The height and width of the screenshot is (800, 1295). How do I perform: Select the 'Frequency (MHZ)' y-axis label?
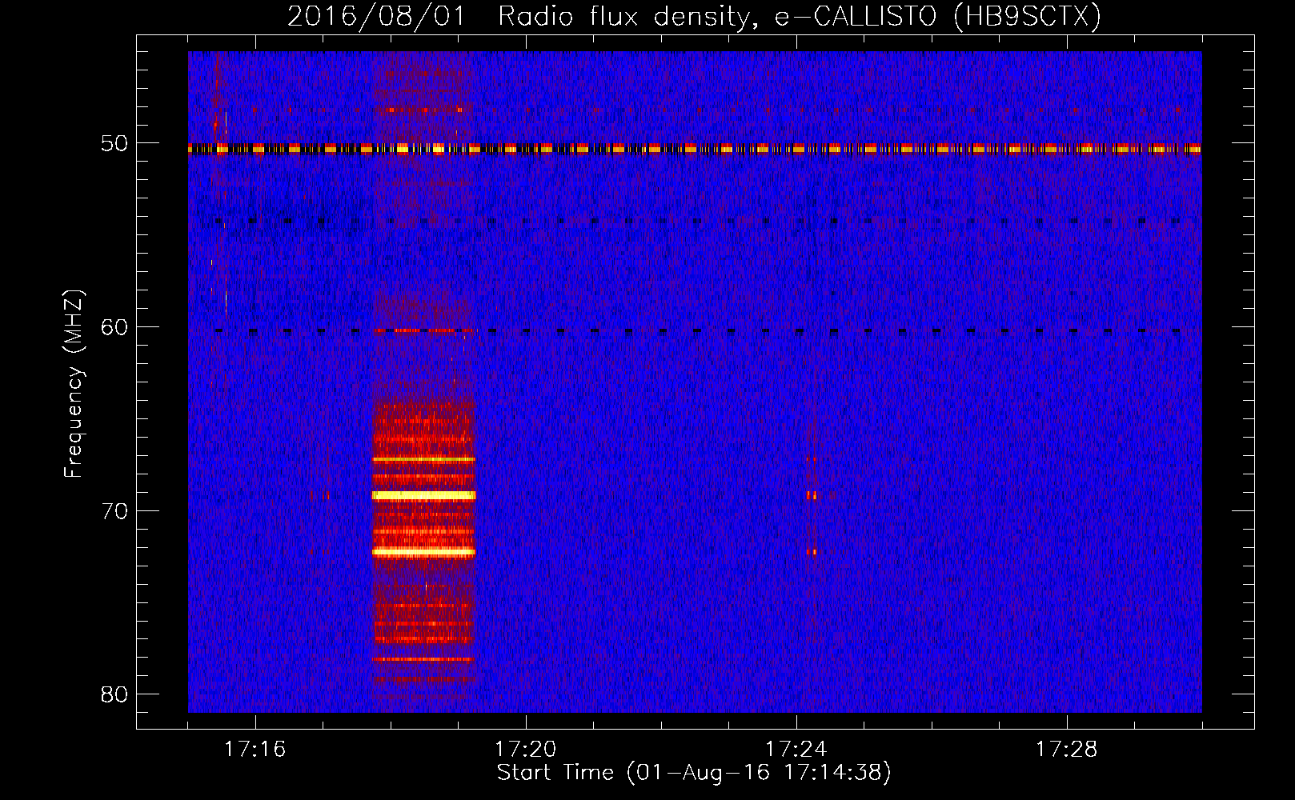tap(74, 384)
